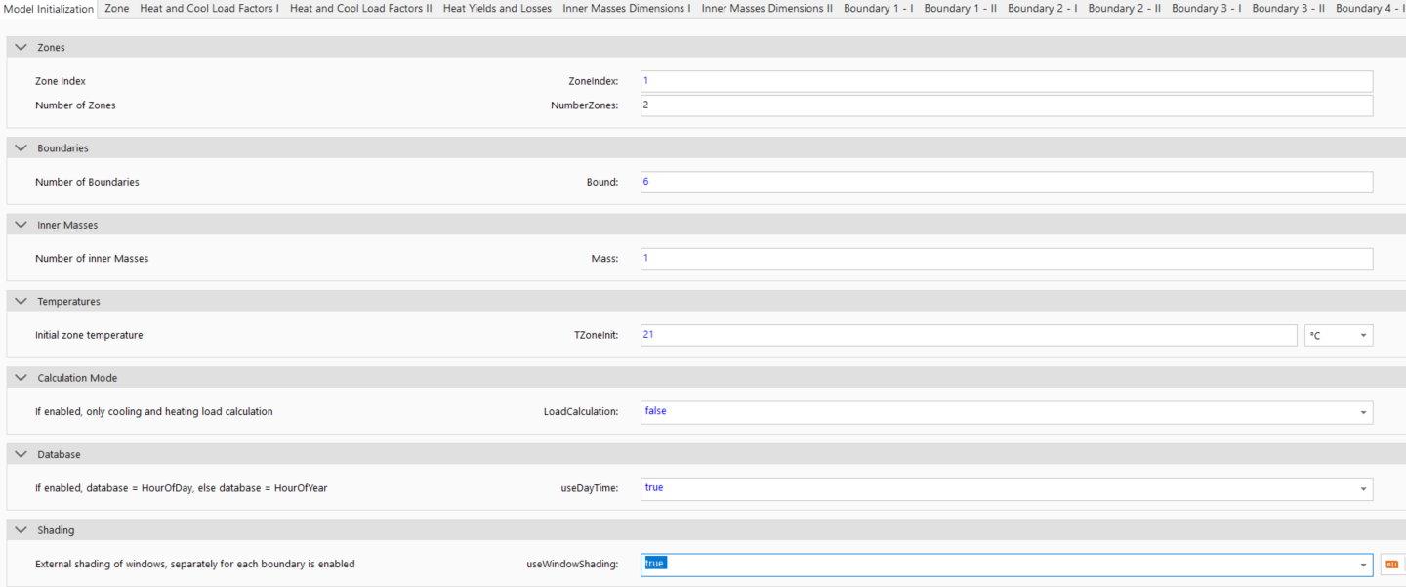The height and width of the screenshot is (587, 1406).
Task: Show the Boundary 2 - II tab
Action: [1125, 9]
